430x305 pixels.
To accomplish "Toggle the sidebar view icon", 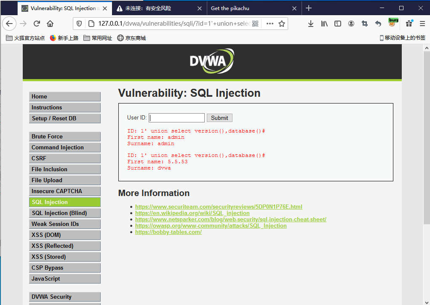I will point(338,24).
